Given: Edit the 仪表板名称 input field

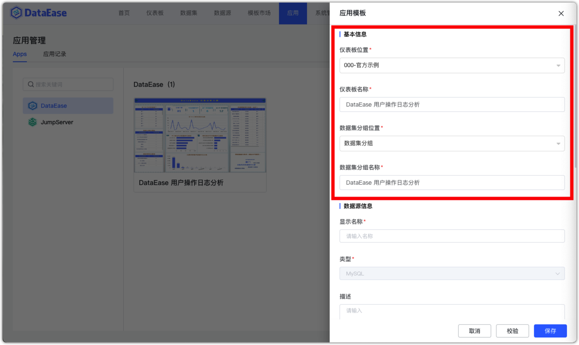Looking at the screenshot, I should pyautogui.click(x=452, y=104).
